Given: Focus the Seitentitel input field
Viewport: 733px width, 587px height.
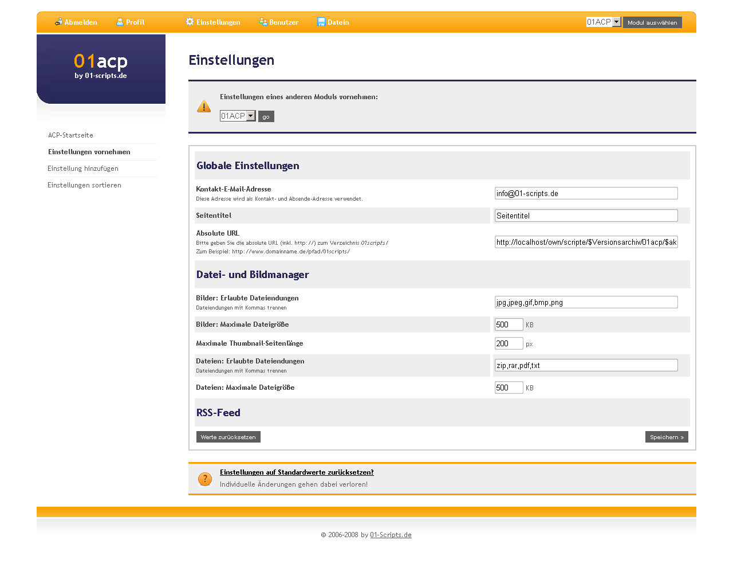Looking at the screenshot, I should click(x=586, y=216).
